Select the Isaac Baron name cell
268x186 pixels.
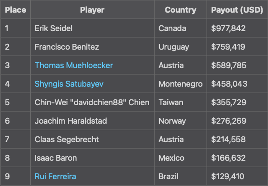92,158
